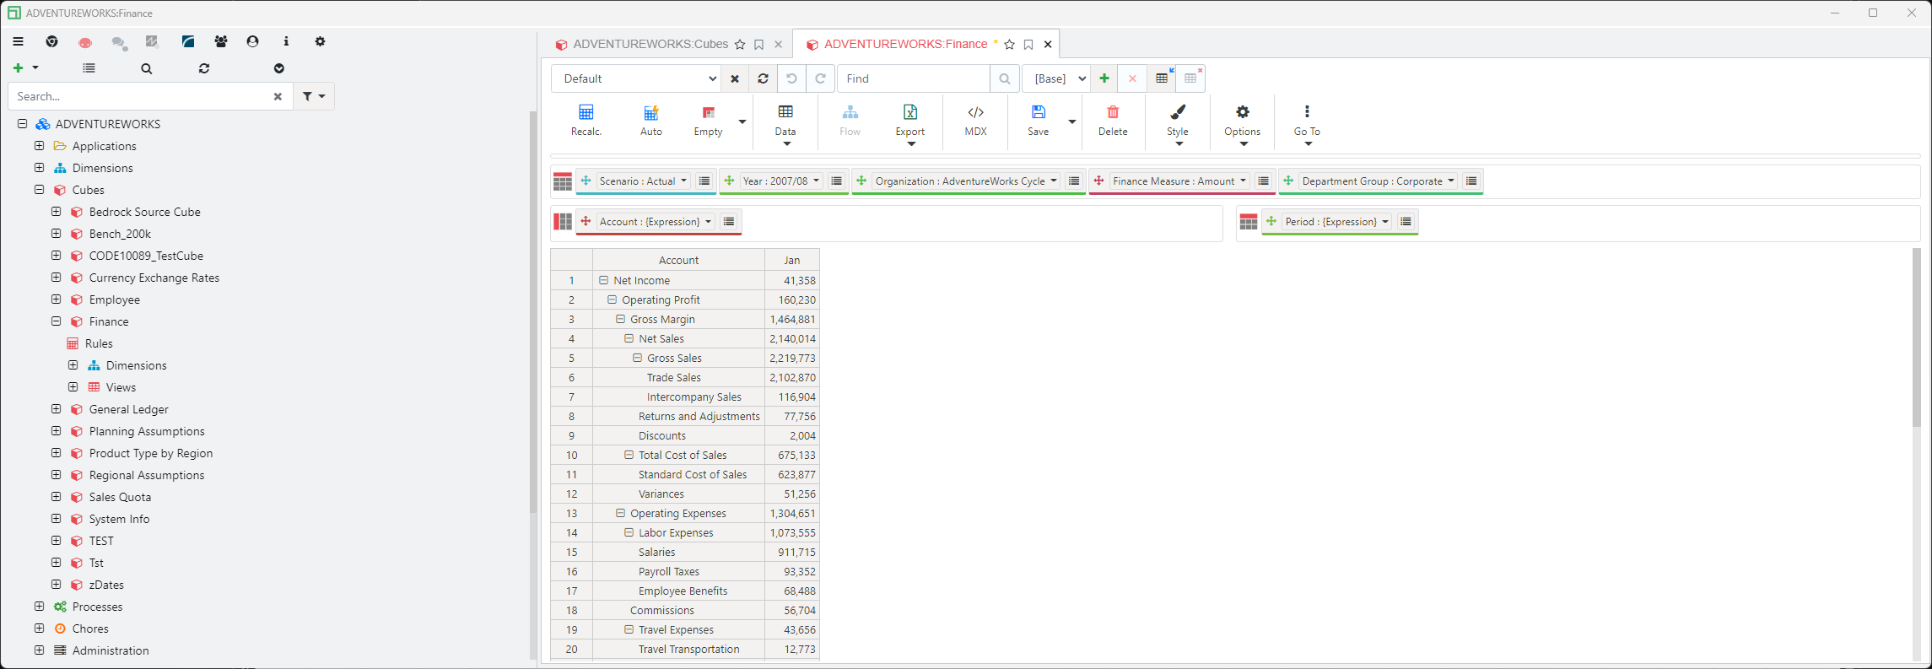Click the Recalc. calculator icon

coord(586,112)
